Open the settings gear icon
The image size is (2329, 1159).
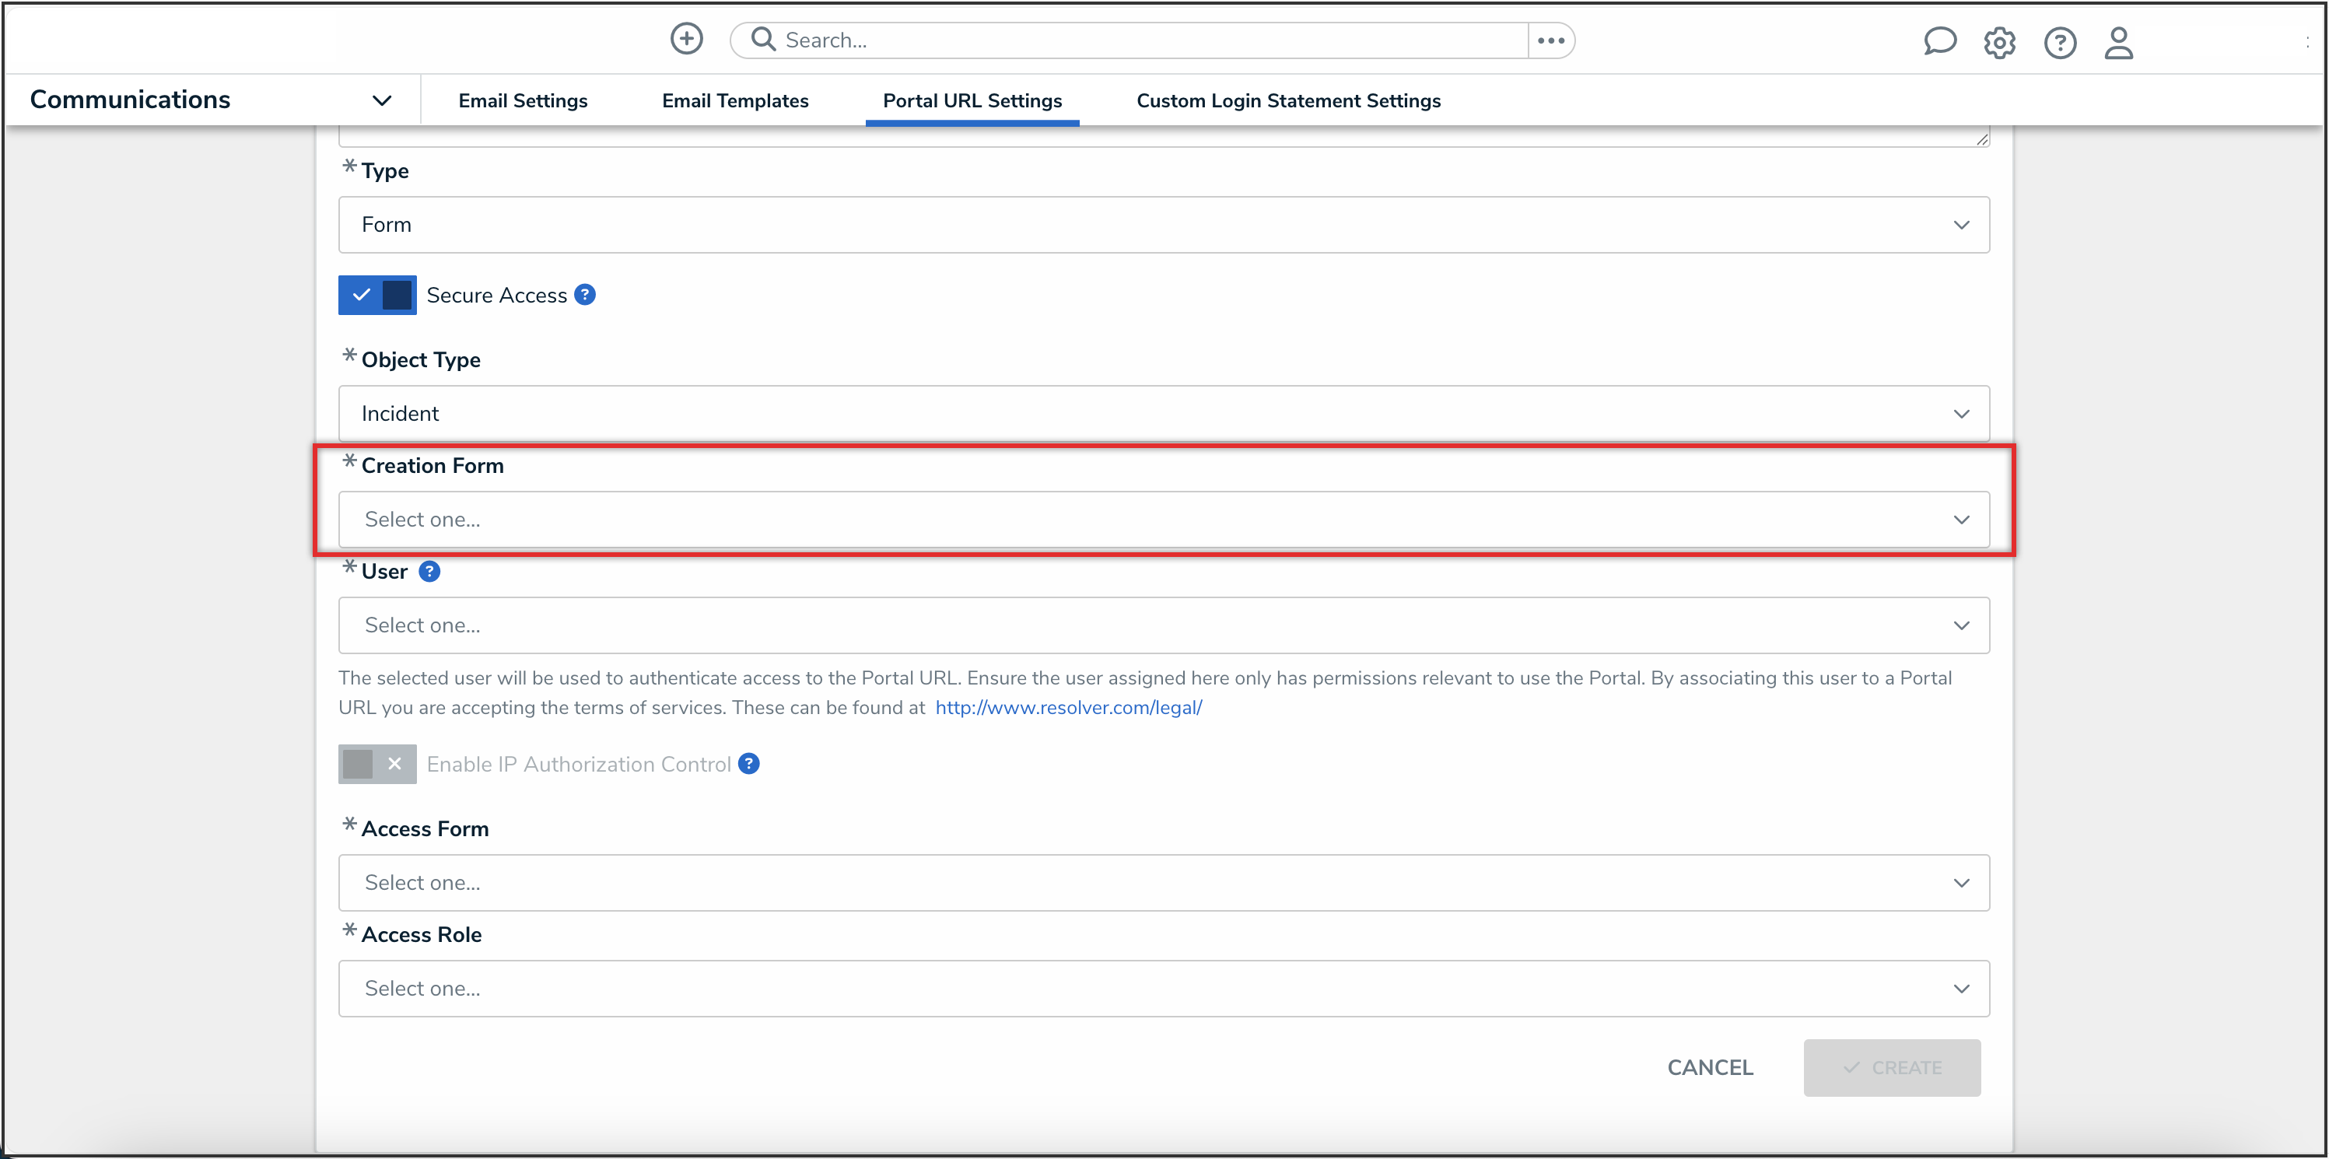tap(1999, 43)
